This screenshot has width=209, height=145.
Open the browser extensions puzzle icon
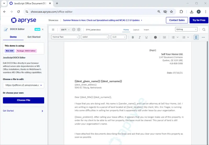(x=181, y=11)
